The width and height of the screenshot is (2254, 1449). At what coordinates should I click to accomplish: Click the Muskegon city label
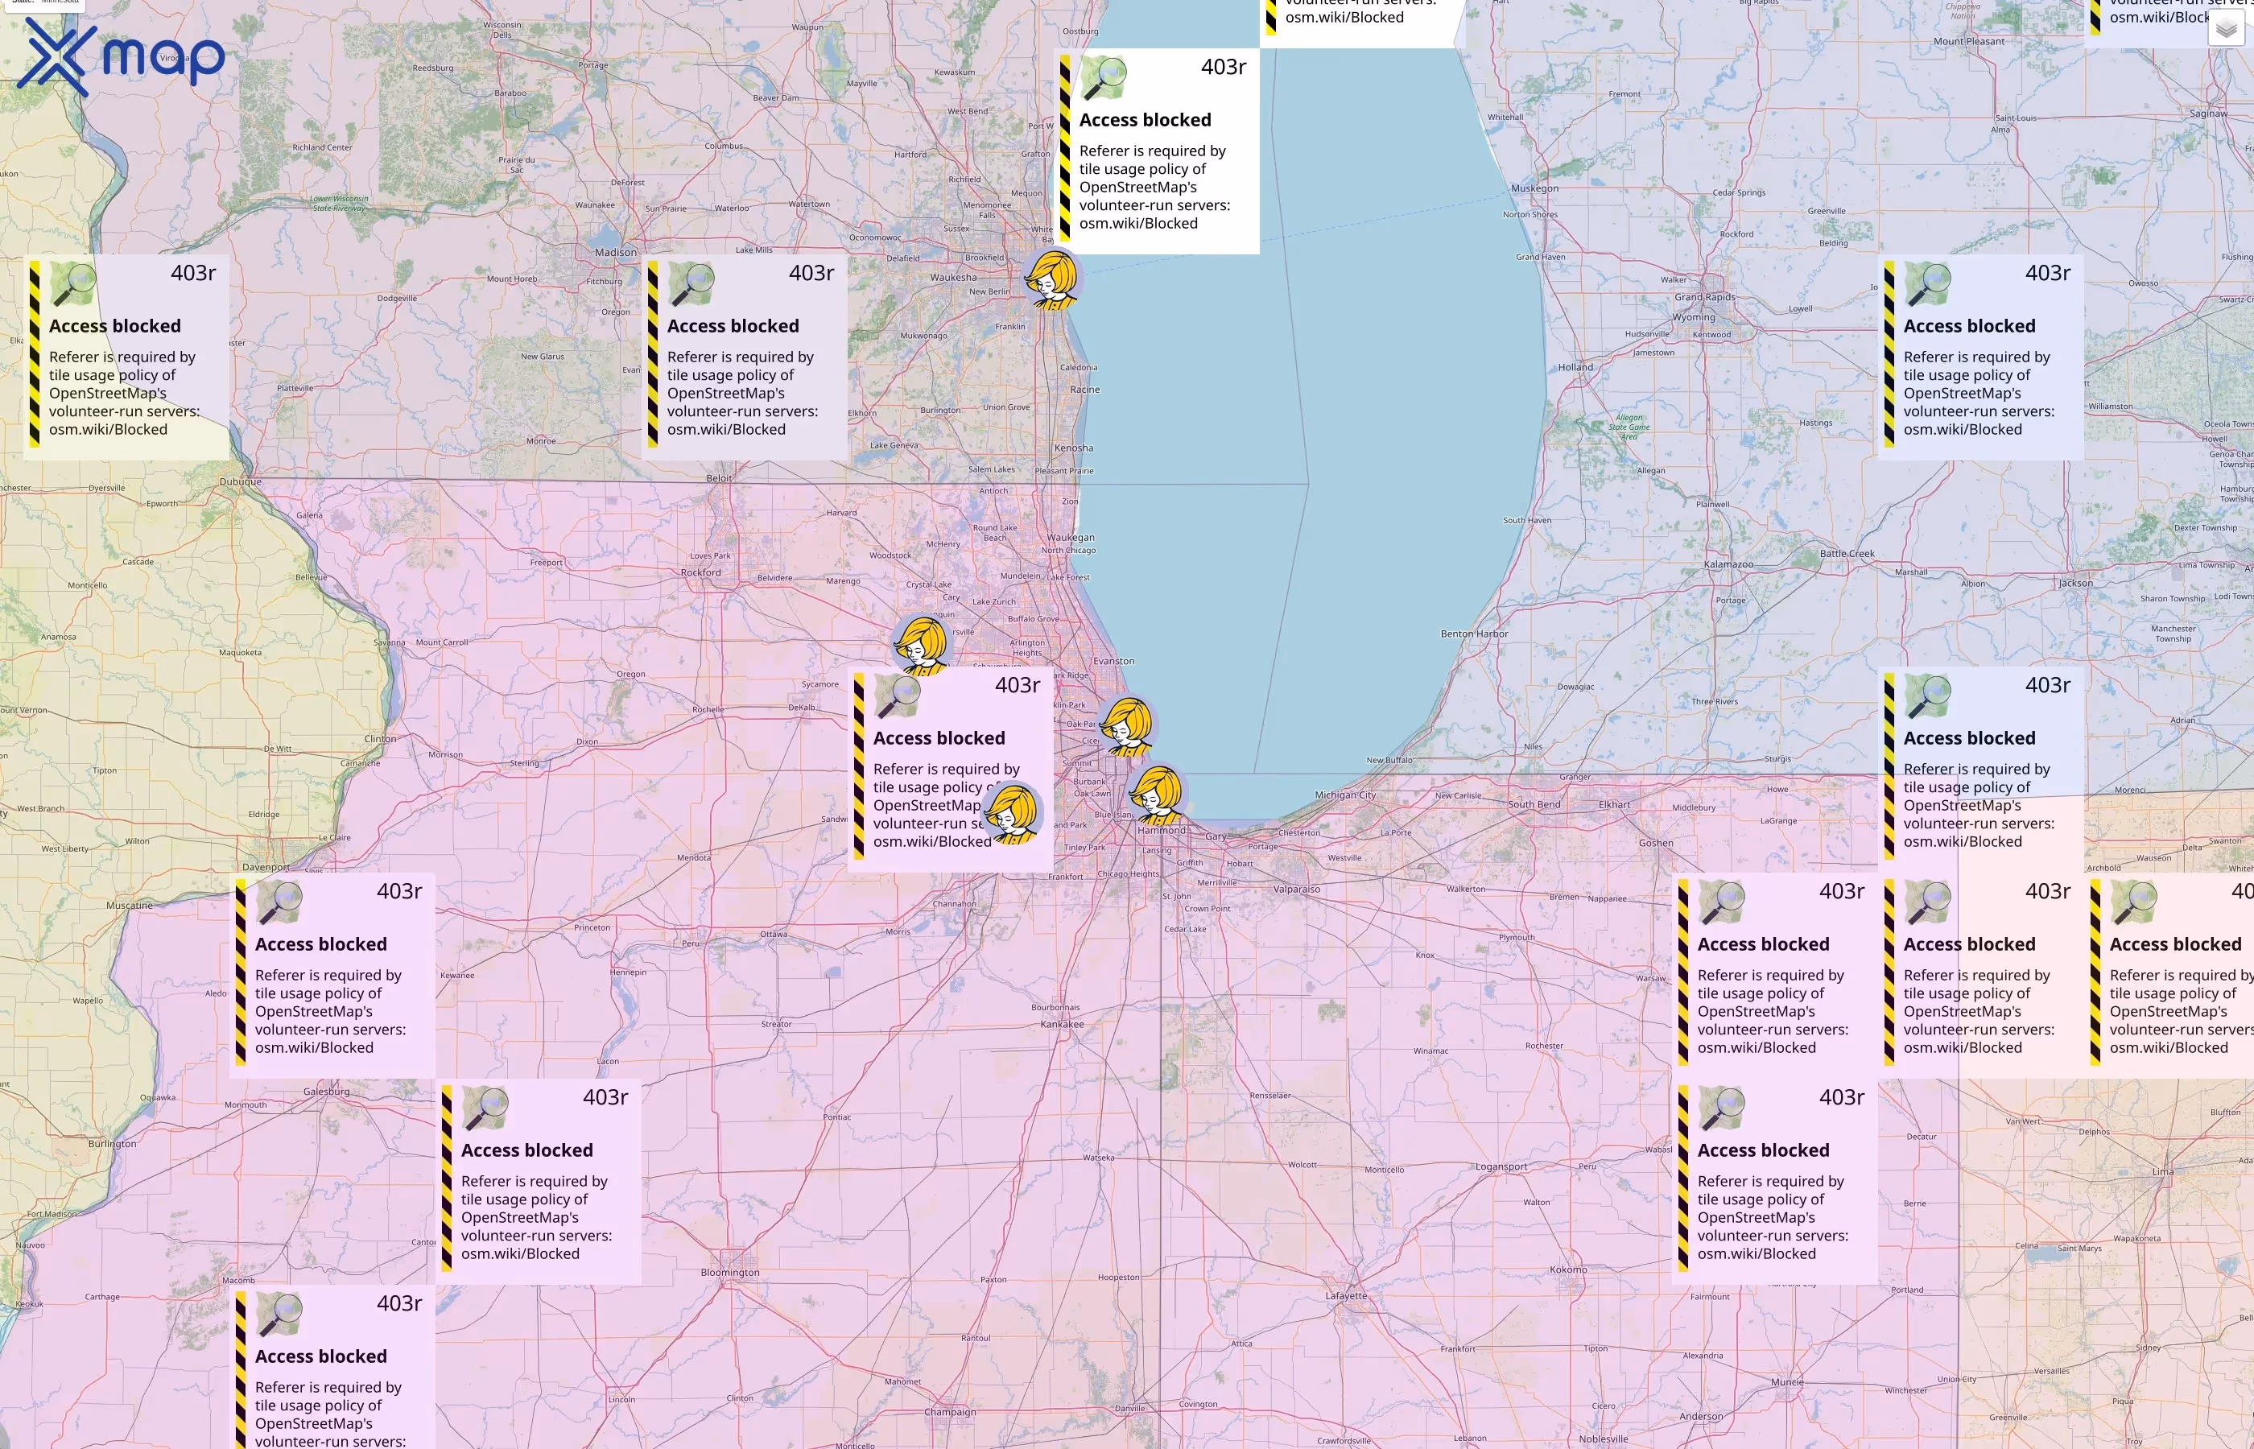click(x=1534, y=188)
